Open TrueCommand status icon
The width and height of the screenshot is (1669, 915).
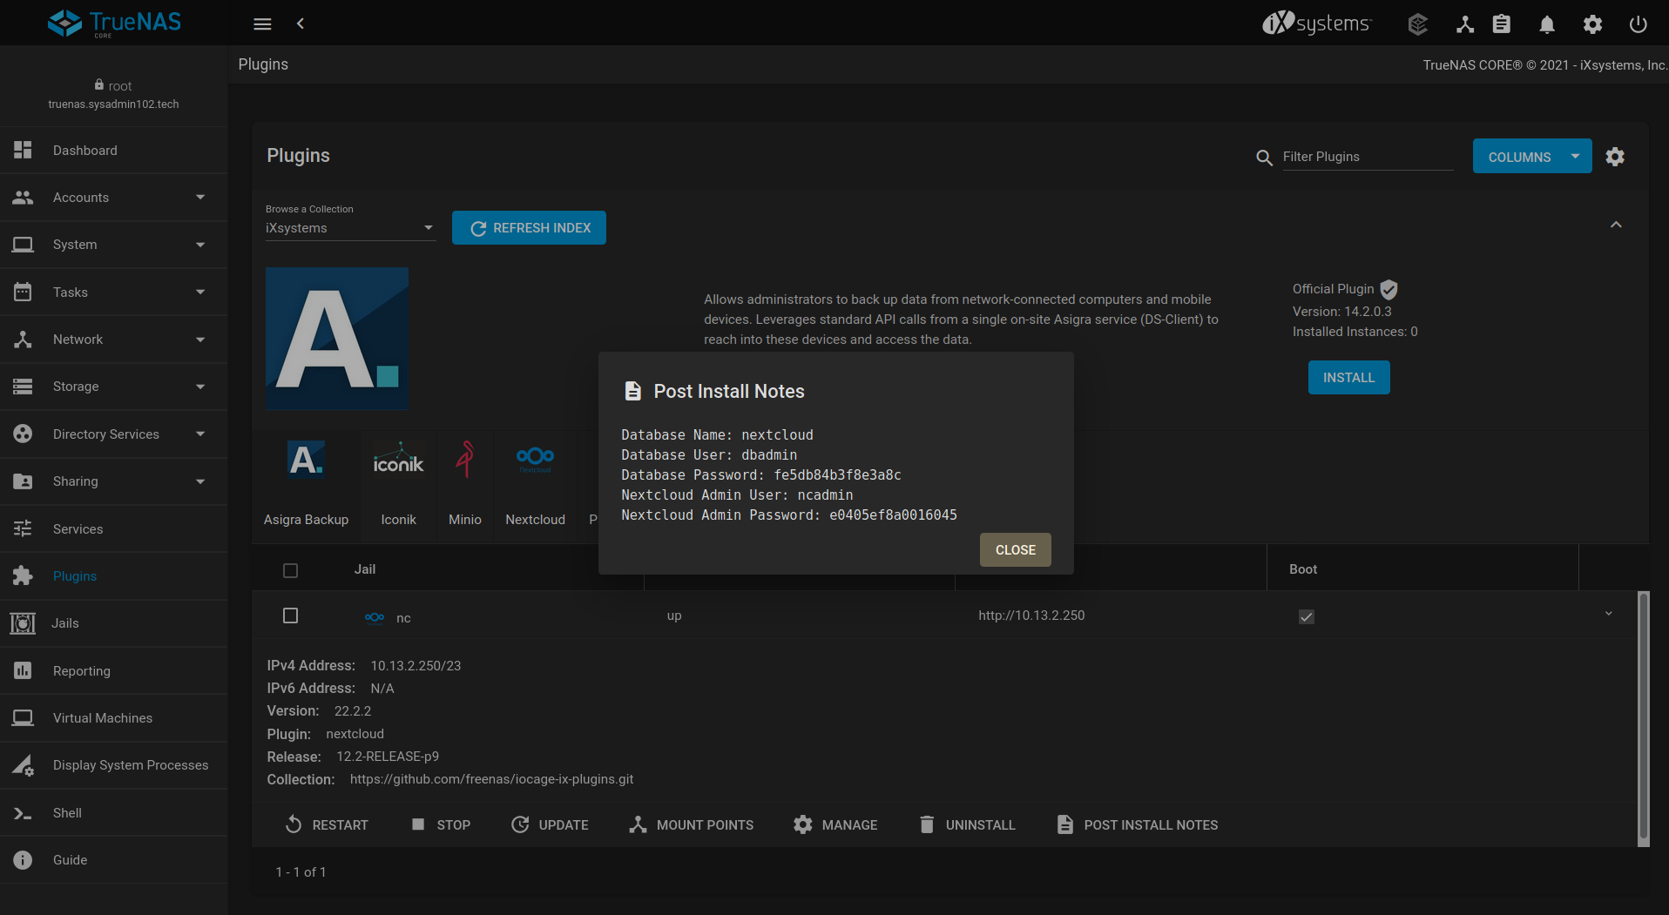1418,24
